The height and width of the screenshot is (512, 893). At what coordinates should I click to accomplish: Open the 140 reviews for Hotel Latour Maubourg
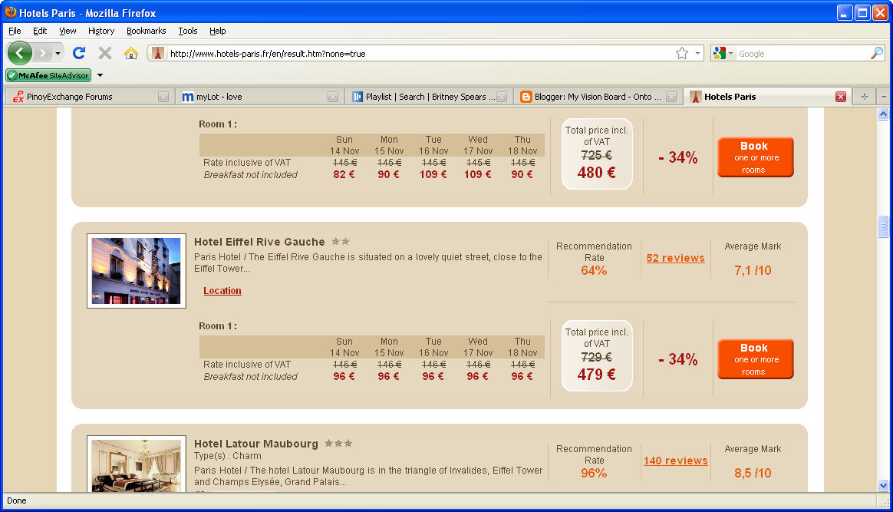click(675, 461)
